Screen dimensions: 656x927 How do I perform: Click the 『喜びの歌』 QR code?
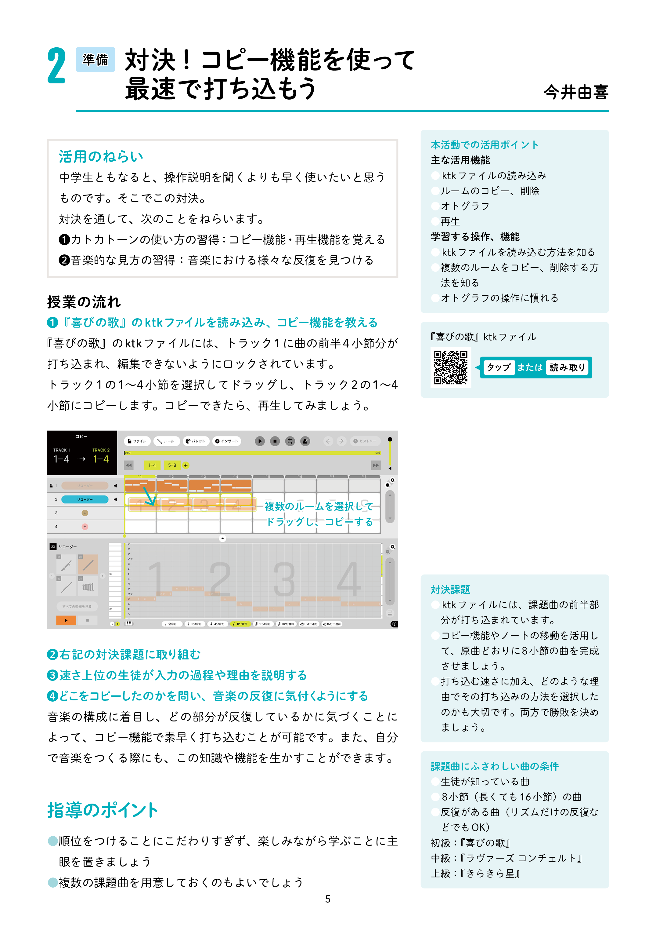(450, 367)
